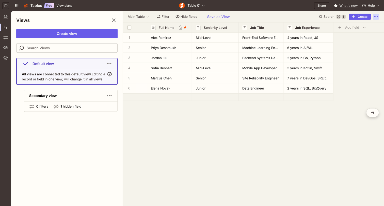This screenshot has height=206, width=384.
Task: Open the Filter toolbar option
Action: pyautogui.click(x=163, y=17)
